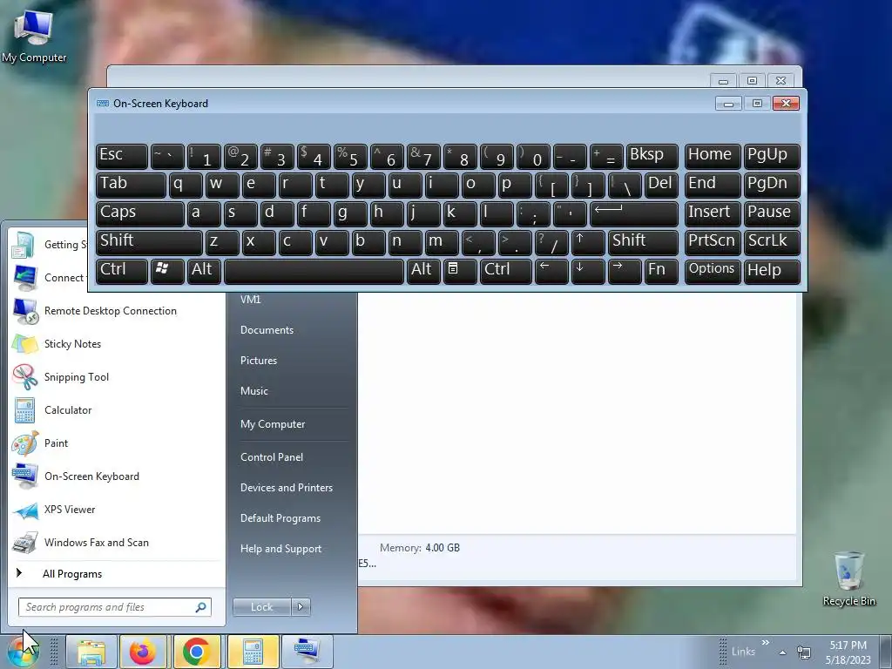Screen dimensions: 892x669
Task: Open VM1 user folder
Action: pos(250,300)
